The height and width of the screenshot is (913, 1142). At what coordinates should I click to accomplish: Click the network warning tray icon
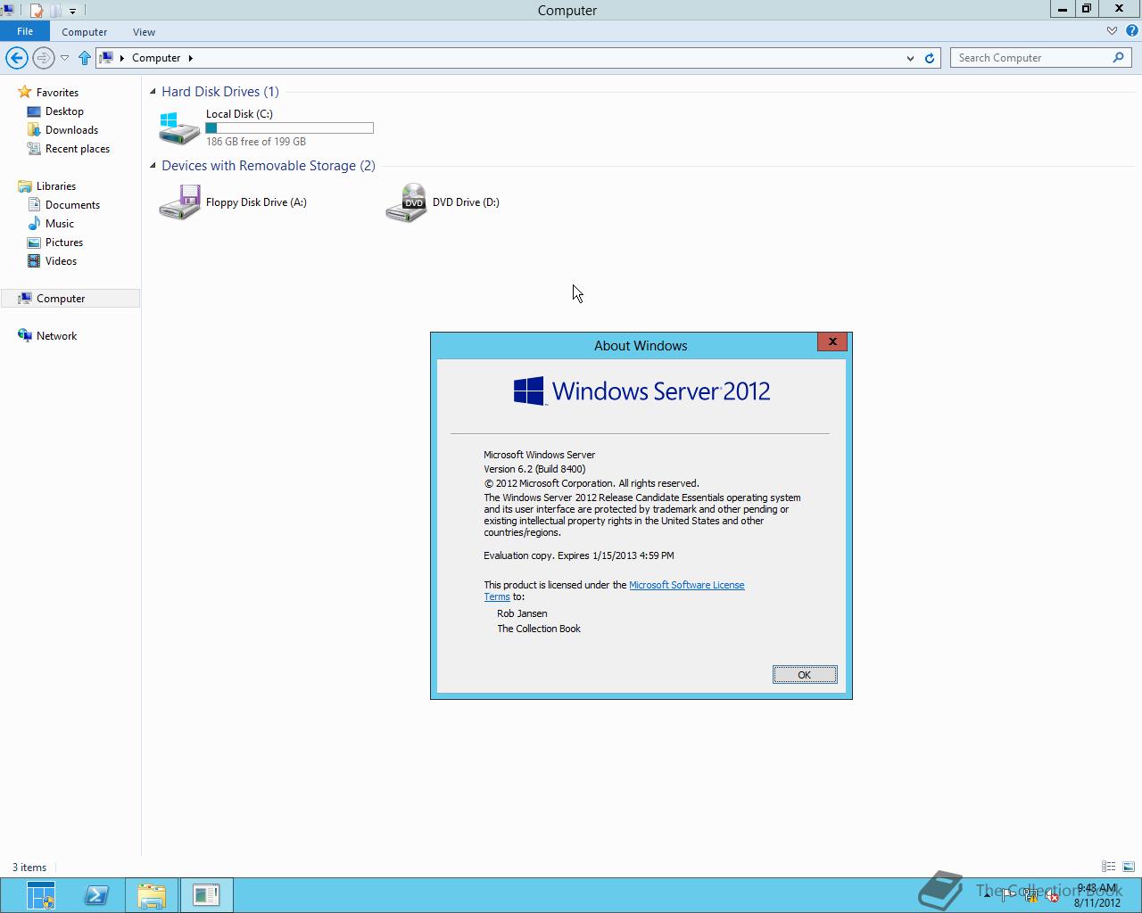[1030, 895]
